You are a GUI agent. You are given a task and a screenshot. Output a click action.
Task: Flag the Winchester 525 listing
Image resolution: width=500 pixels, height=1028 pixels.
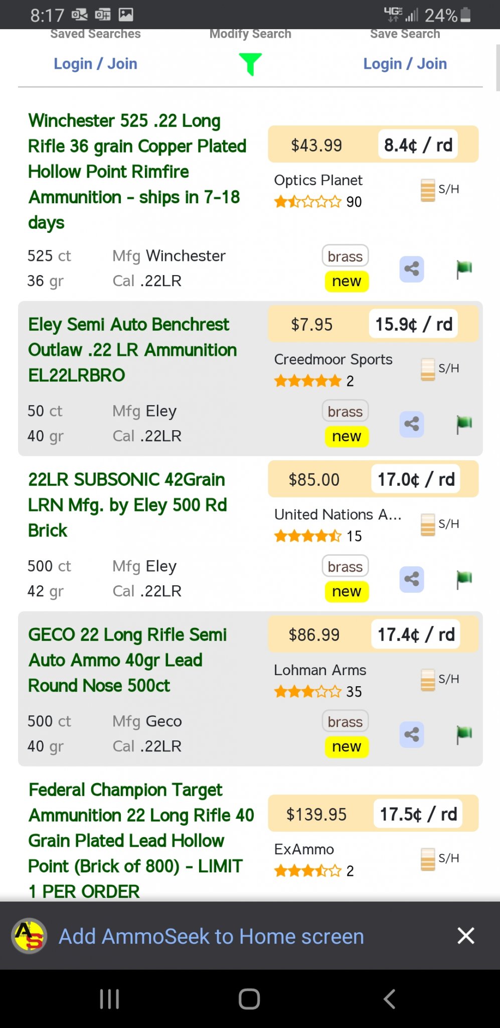[464, 269]
